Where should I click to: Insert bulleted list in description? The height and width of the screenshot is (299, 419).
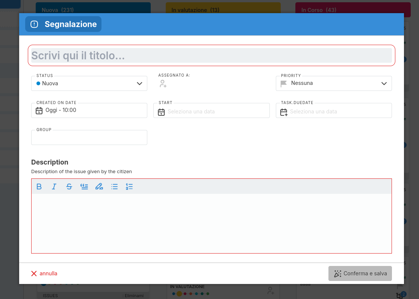pyautogui.click(x=115, y=186)
